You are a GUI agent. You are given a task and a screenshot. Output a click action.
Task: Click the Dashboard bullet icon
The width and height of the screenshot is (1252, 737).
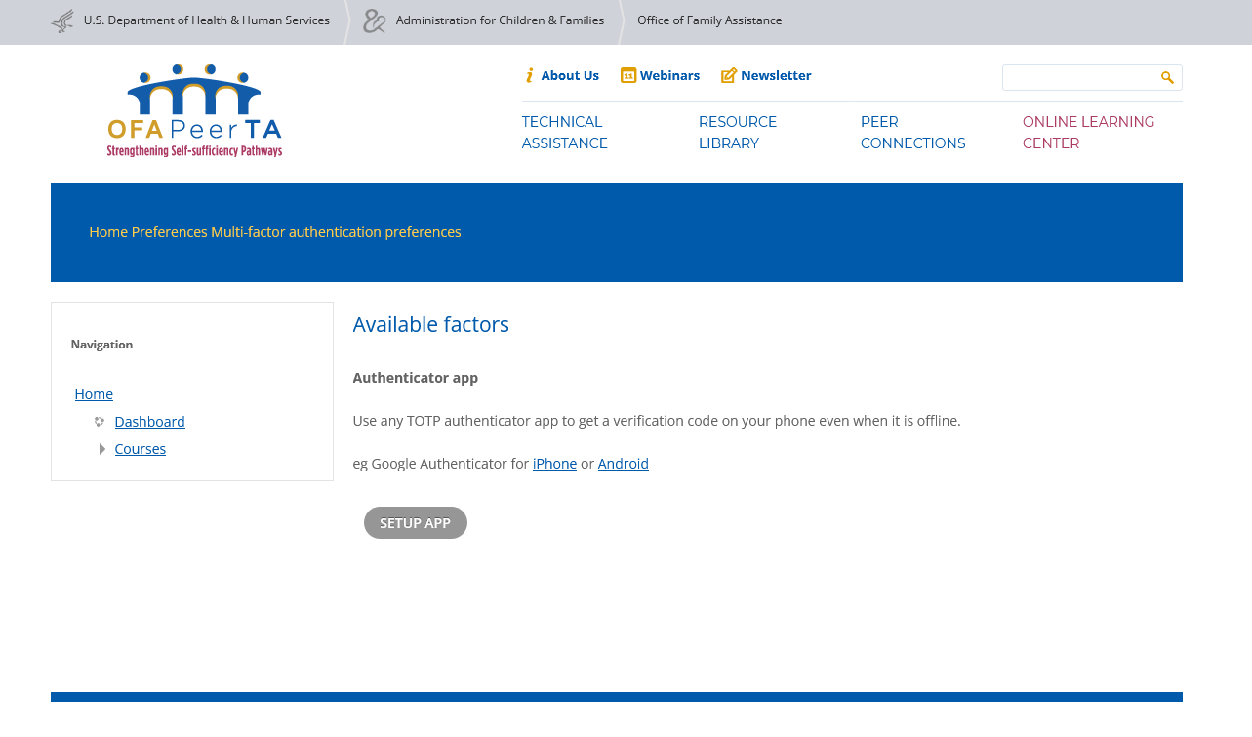click(100, 422)
